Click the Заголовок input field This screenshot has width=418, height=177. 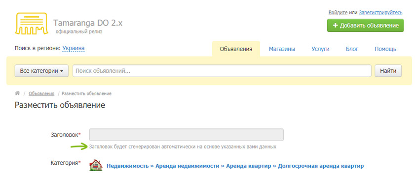point(187,135)
